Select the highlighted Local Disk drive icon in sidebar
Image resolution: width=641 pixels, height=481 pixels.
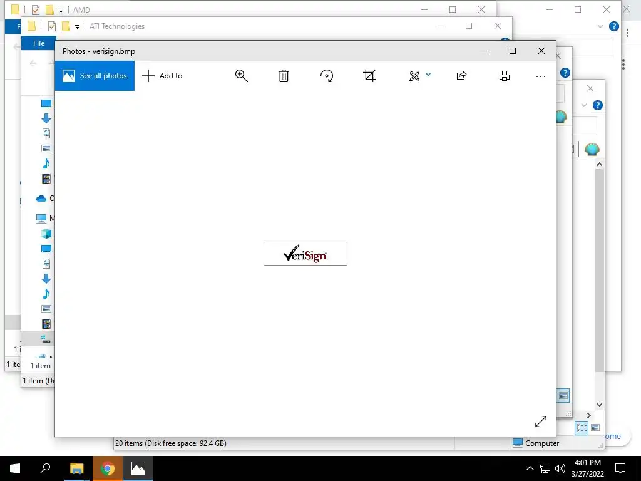[46, 339]
